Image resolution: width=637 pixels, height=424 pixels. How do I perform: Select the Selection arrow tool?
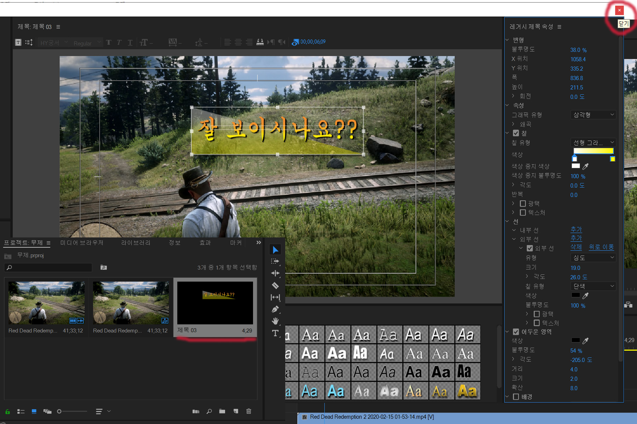point(275,250)
